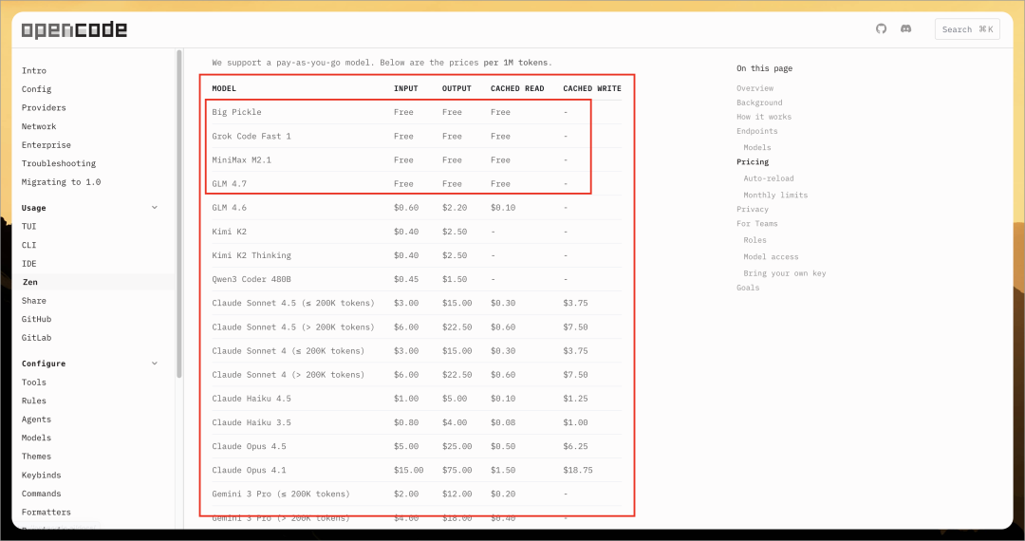Open GitHub in the sidebar list
The width and height of the screenshot is (1025, 541).
pos(36,319)
